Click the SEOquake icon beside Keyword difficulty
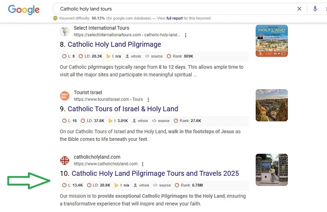327x212 pixels. 55,18
